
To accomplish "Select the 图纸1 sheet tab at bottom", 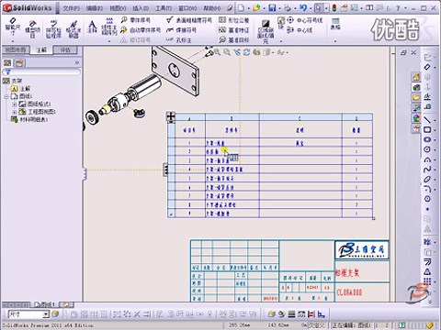I will tap(45, 304).
